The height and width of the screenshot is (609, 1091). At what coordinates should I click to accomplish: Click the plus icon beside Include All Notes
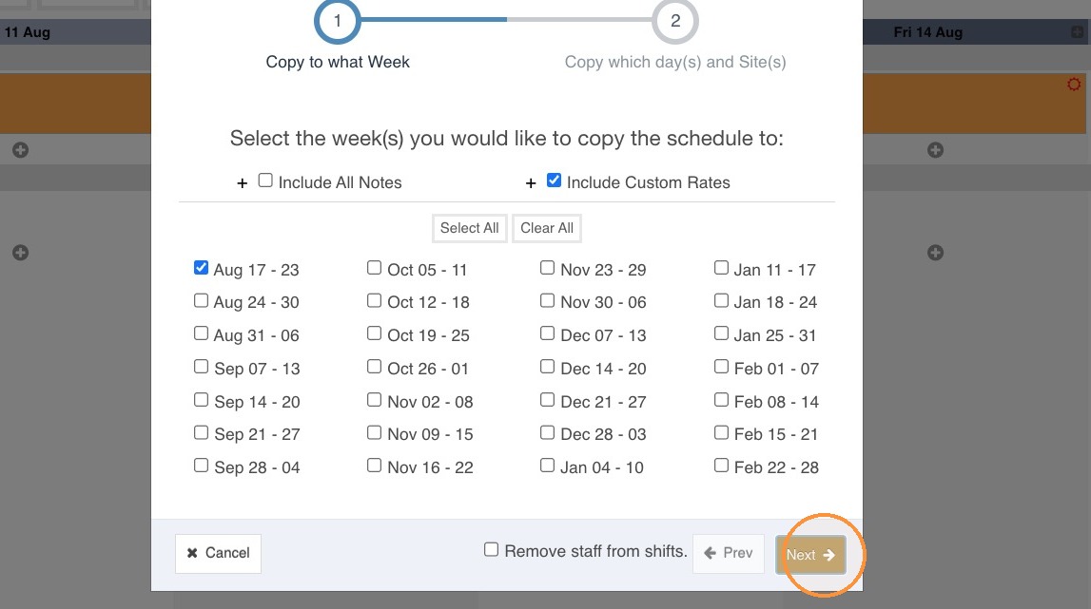243,183
